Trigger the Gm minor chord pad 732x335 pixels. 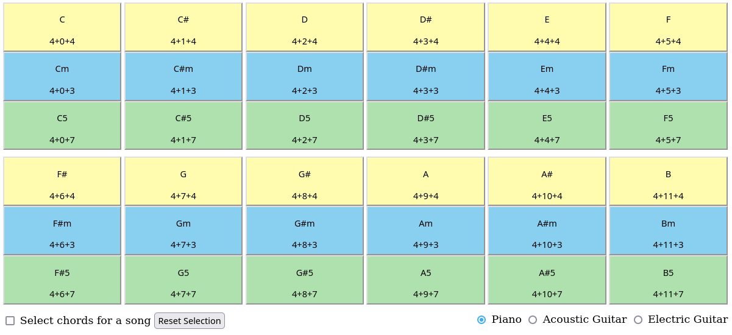[x=183, y=231]
